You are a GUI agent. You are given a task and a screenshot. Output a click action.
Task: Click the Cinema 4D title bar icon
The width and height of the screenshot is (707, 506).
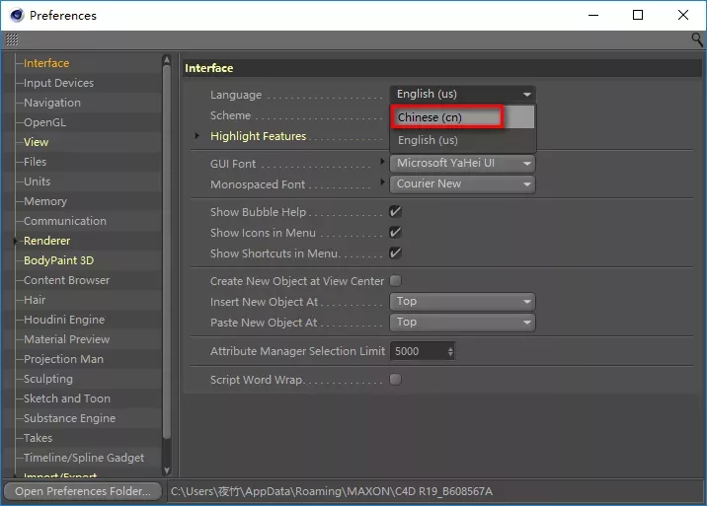[15, 15]
